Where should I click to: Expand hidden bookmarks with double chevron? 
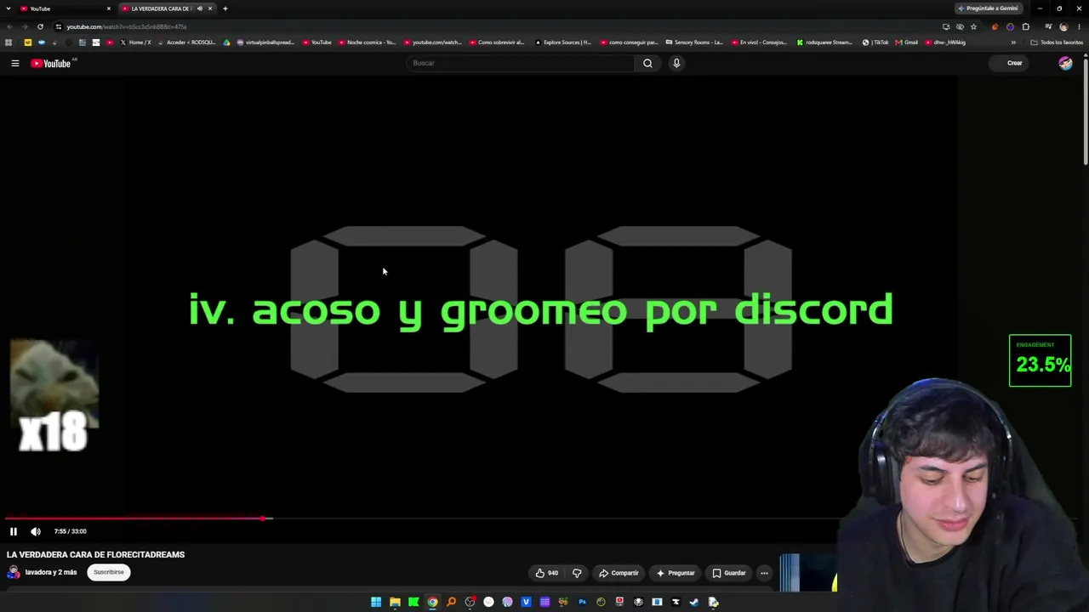tap(1013, 42)
